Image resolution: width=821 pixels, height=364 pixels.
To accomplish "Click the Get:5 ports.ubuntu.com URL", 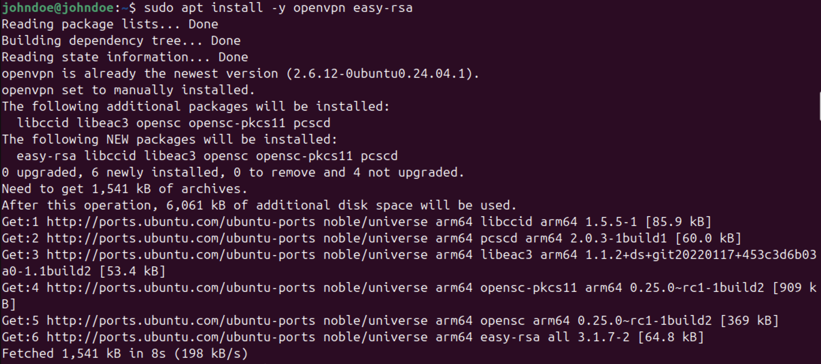I will point(181,321).
